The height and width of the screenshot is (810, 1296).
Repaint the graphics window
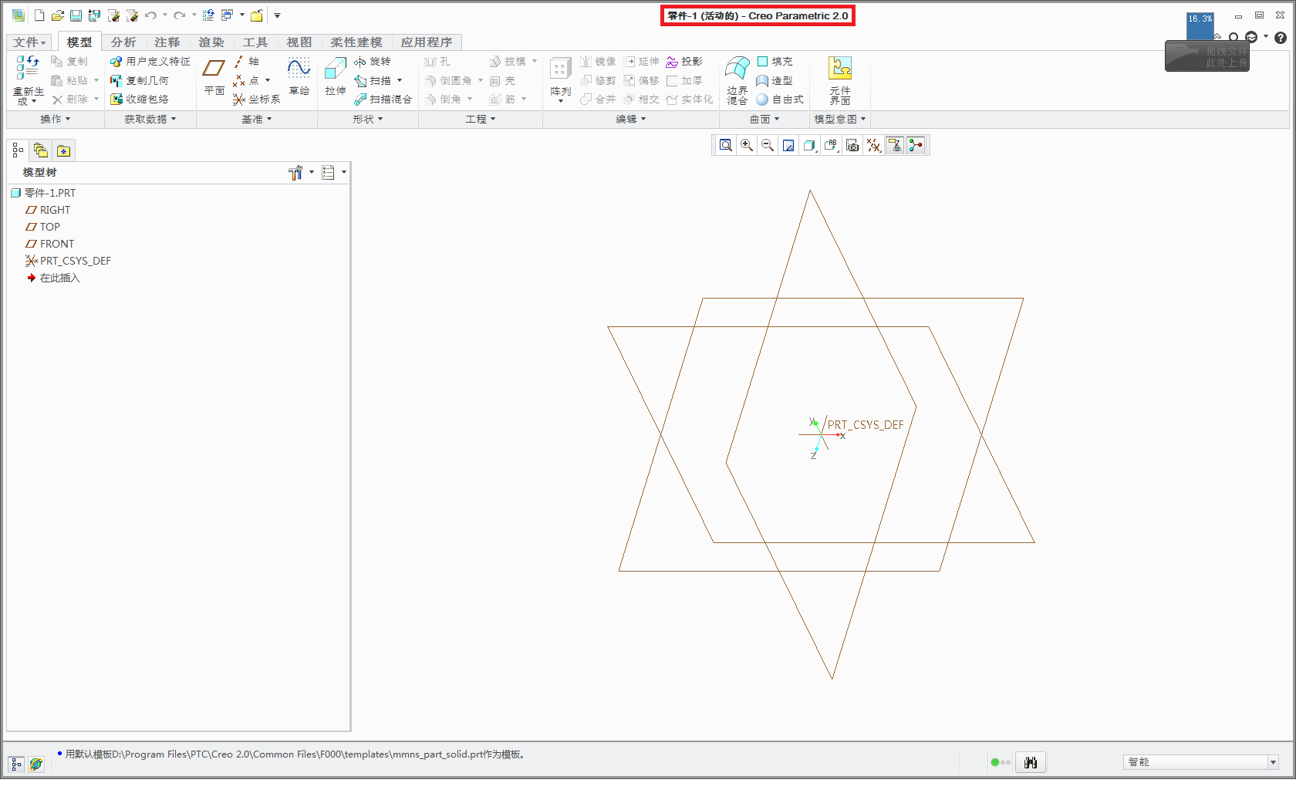pos(788,145)
